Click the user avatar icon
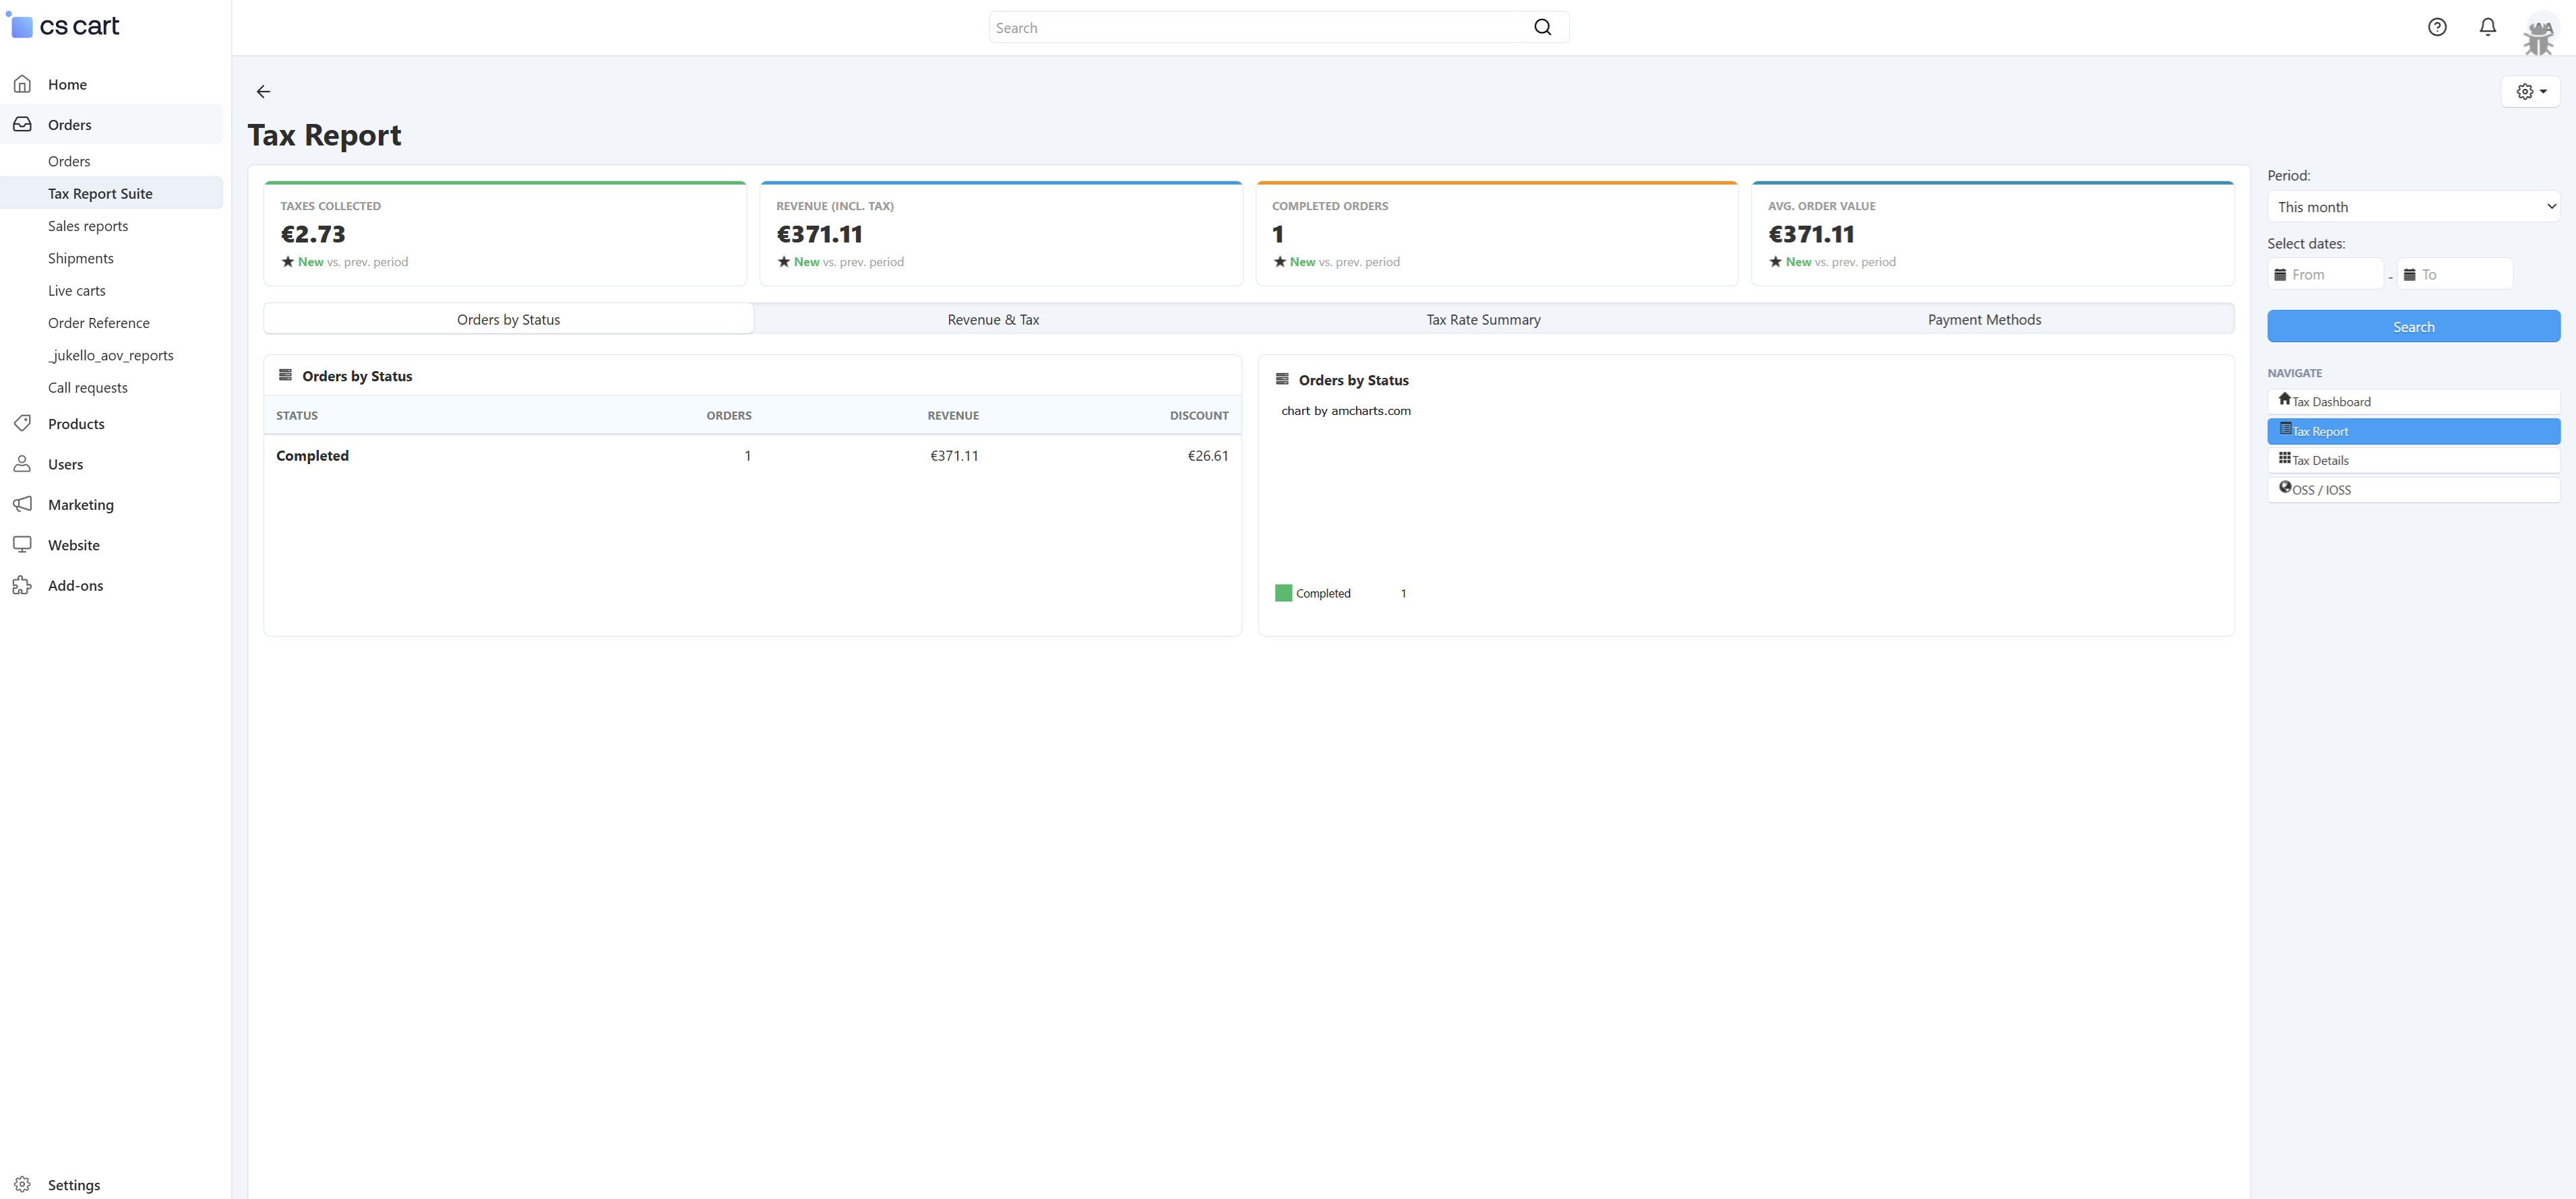Image resolution: width=2576 pixels, height=1199 pixels. pyautogui.click(x=2538, y=33)
